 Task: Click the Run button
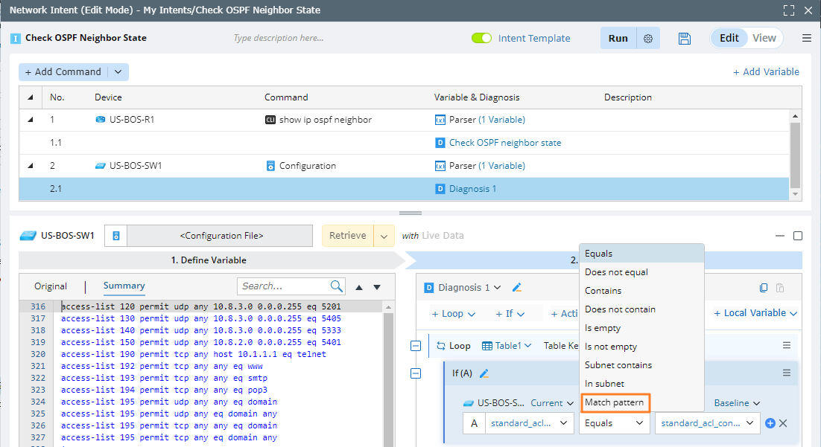[618, 39]
